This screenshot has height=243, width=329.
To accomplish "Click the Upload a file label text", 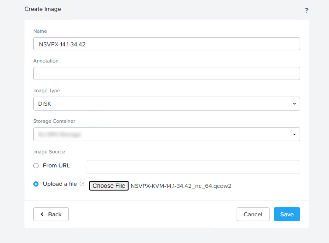I will coord(60,184).
